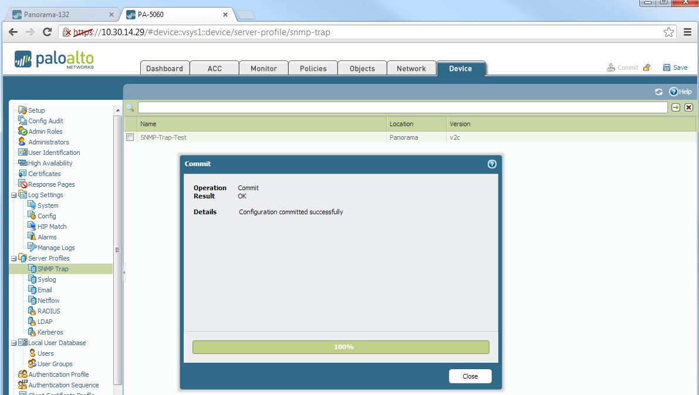Screen dimensions: 699x395
Task: Click the Commit link at top right
Action: coord(623,67)
